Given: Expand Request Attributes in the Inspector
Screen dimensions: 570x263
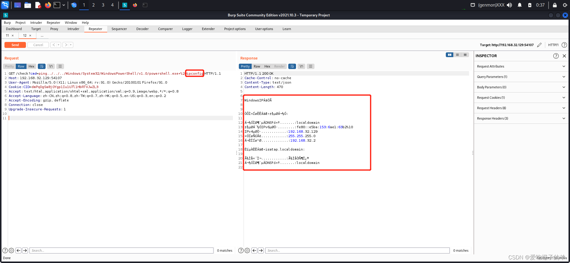Looking at the screenshot, I should tap(521, 66).
